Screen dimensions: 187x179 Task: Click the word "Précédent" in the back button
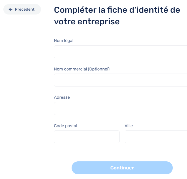(x=25, y=9)
